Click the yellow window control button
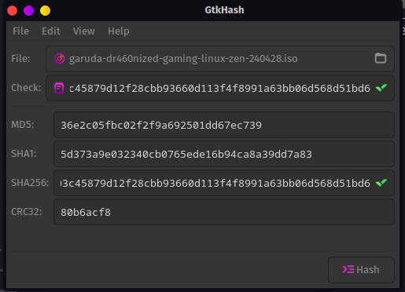This screenshot has width=405, height=292. [x=45, y=10]
